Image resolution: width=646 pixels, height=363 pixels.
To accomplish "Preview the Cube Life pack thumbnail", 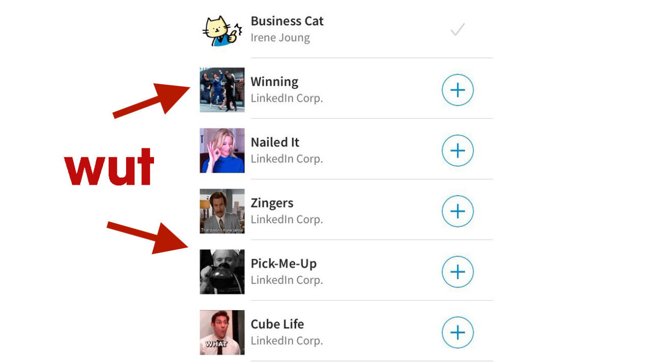I will (222, 332).
